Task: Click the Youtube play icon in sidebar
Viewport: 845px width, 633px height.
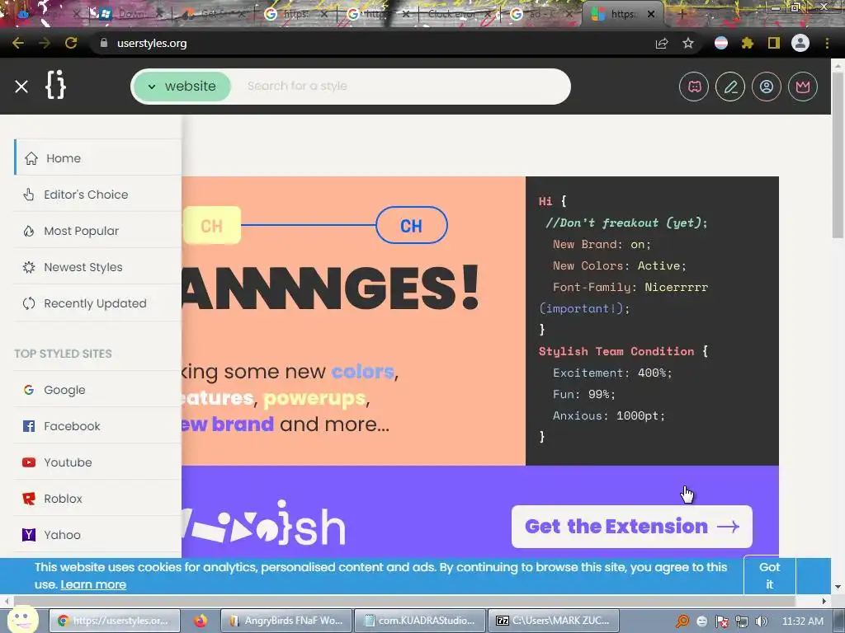Action: [29, 462]
